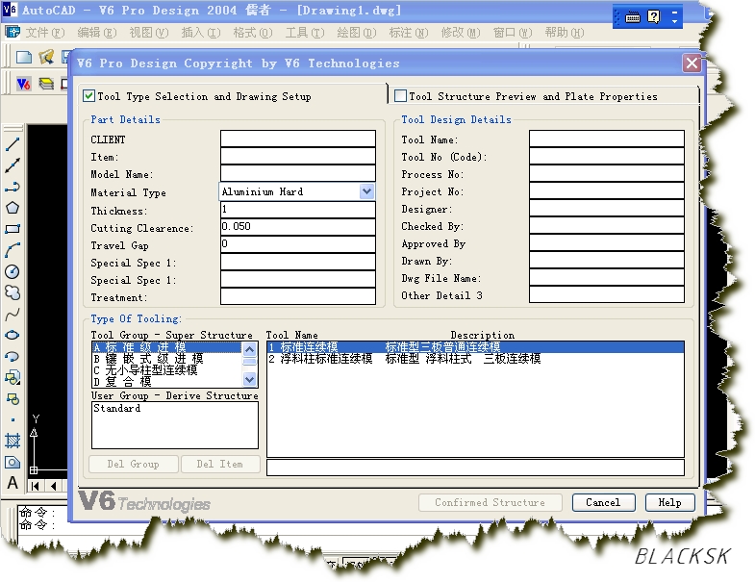
Task: Click the help question icon in language bar
Action: coord(654,17)
